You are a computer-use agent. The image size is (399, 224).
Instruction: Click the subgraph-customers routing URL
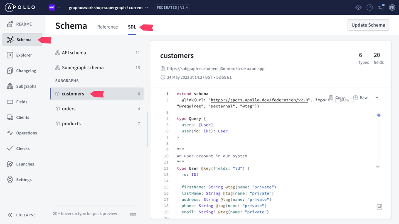(216, 68)
